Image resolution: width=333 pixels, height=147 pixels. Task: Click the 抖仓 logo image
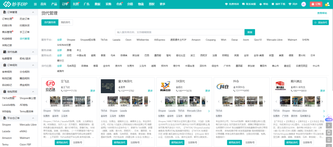[223, 86]
